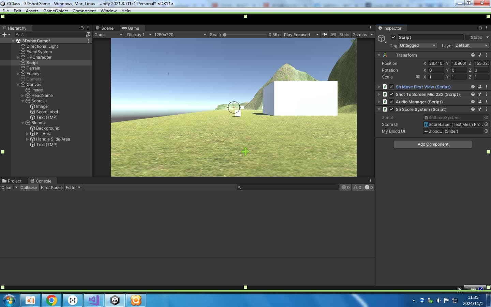Open Transform component preset selector
Screen dimensions: 491x307
coord(480,55)
